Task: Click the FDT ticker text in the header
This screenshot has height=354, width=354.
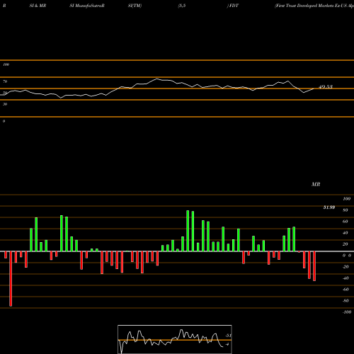Action: pos(234,6)
